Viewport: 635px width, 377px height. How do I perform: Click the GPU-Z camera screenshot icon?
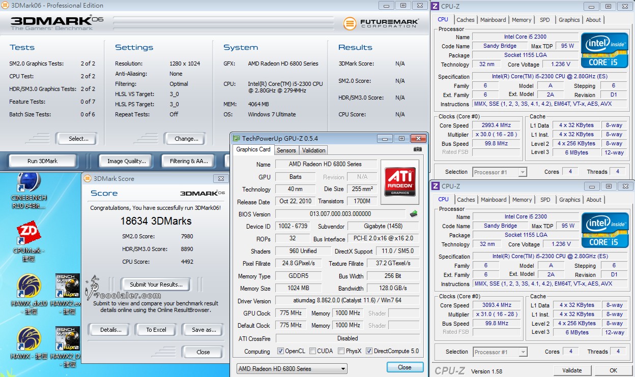click(x=418, y=149)
